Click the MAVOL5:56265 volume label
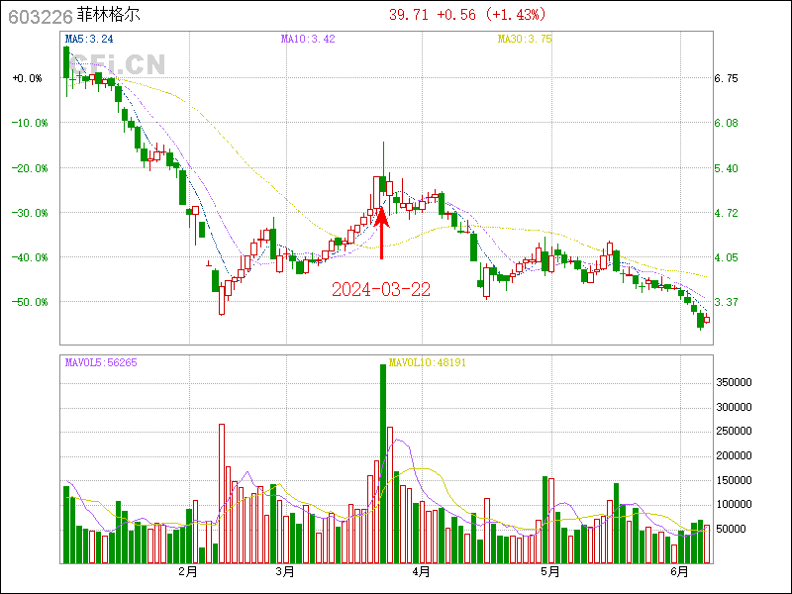The image size is (792, 594). coord(101,363)
